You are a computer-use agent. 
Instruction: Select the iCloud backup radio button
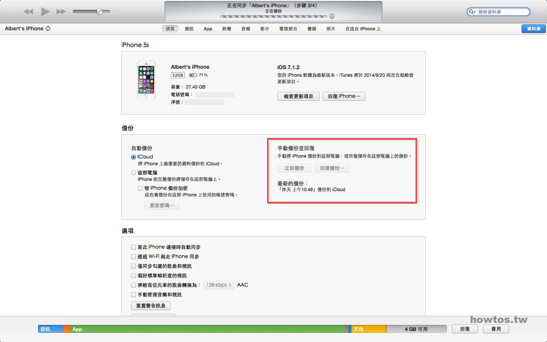133,157
